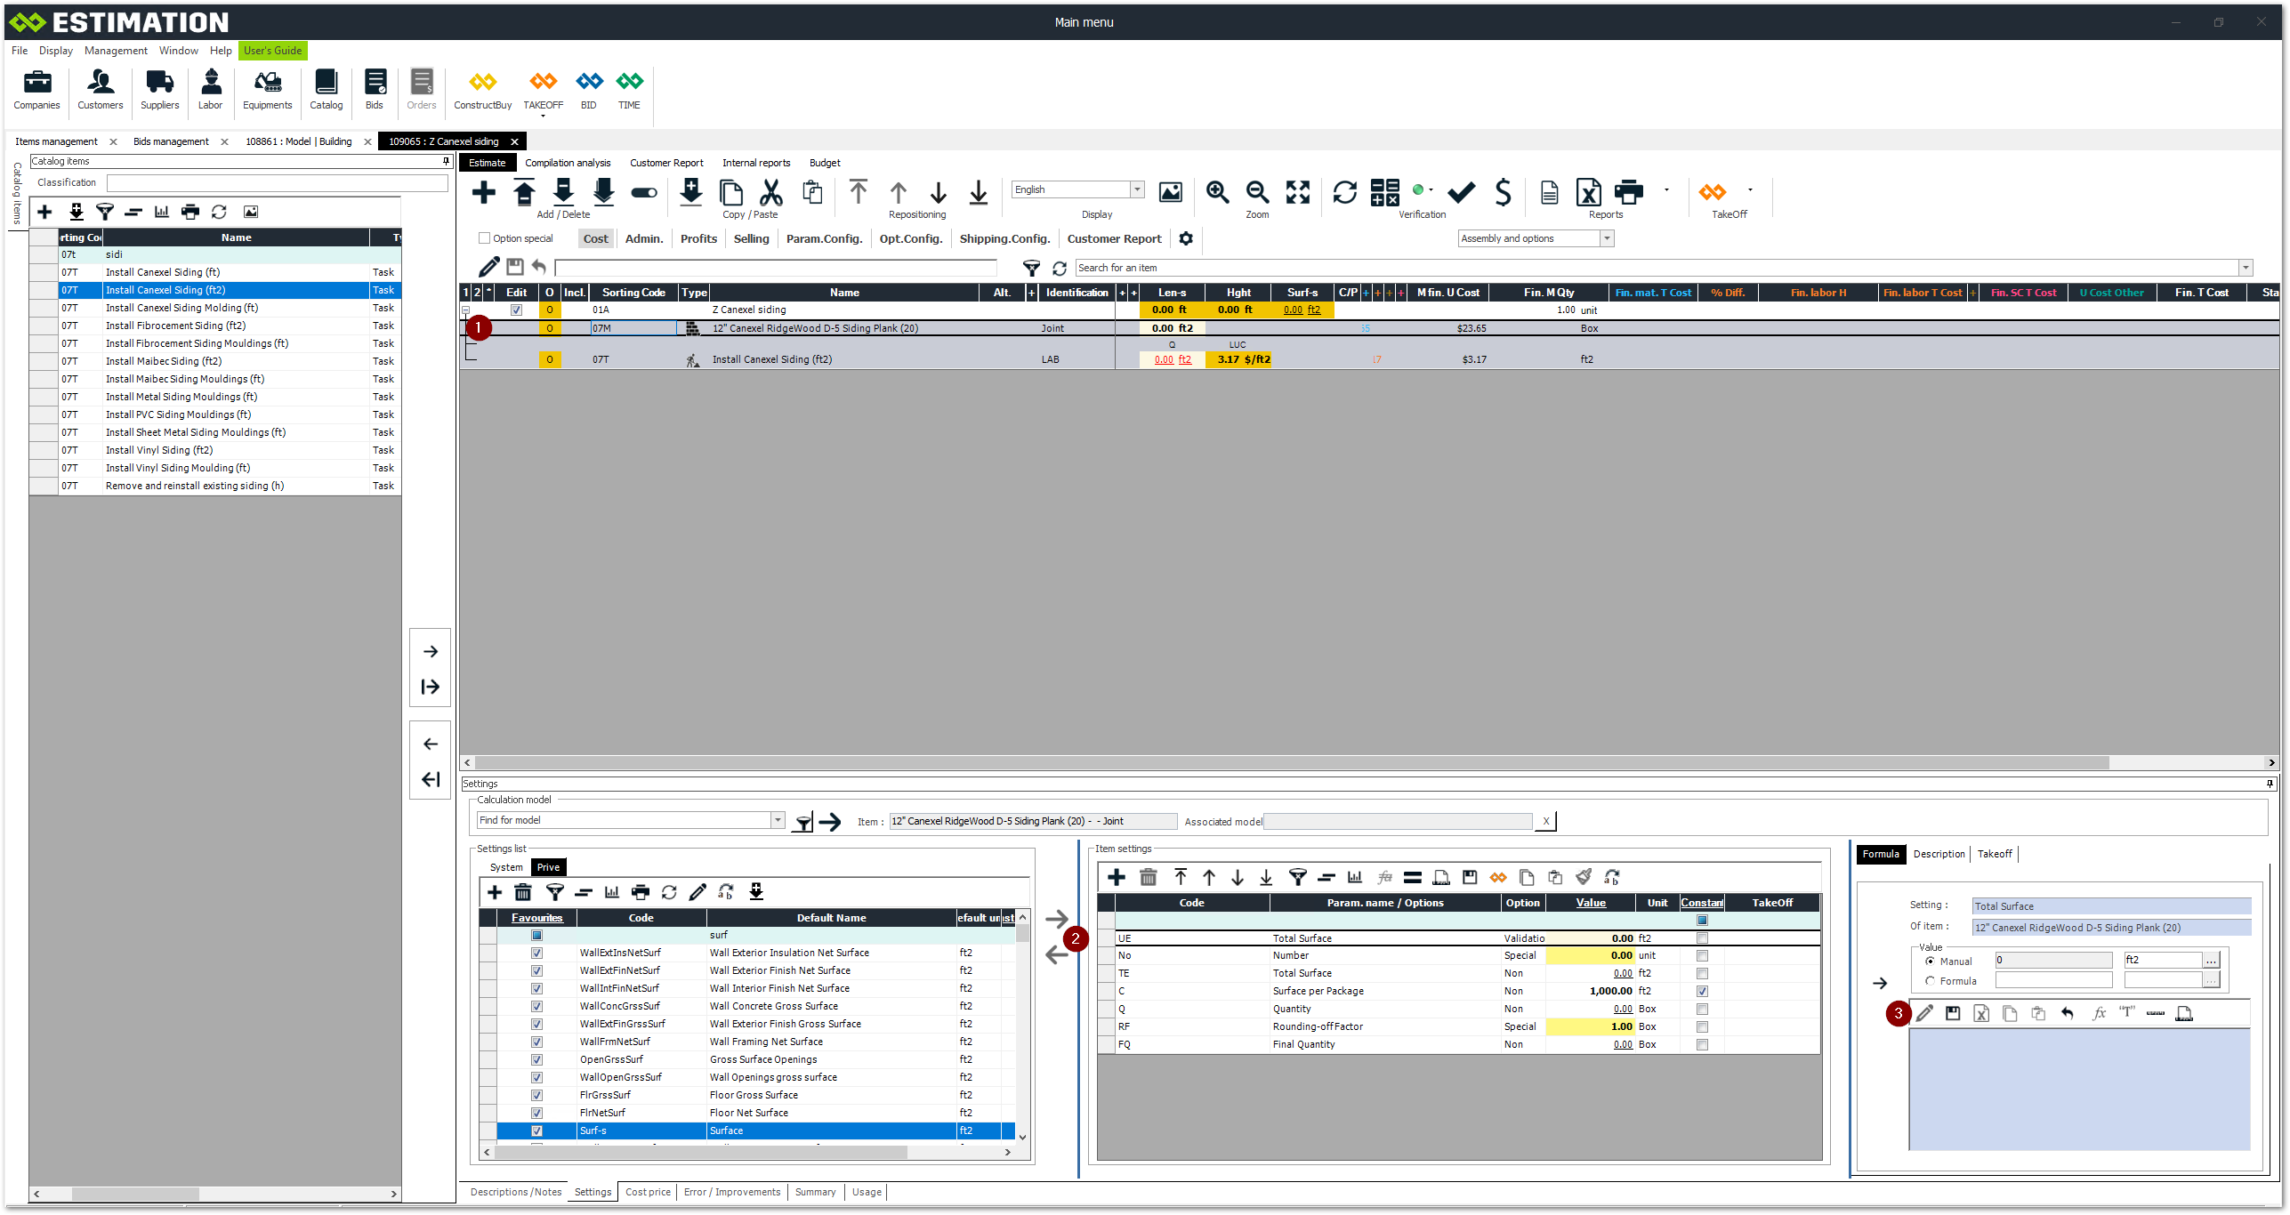Click the filter icon in Catalog items toolbar
This screenshot has width=2290, height=1215.
point(105,212)
